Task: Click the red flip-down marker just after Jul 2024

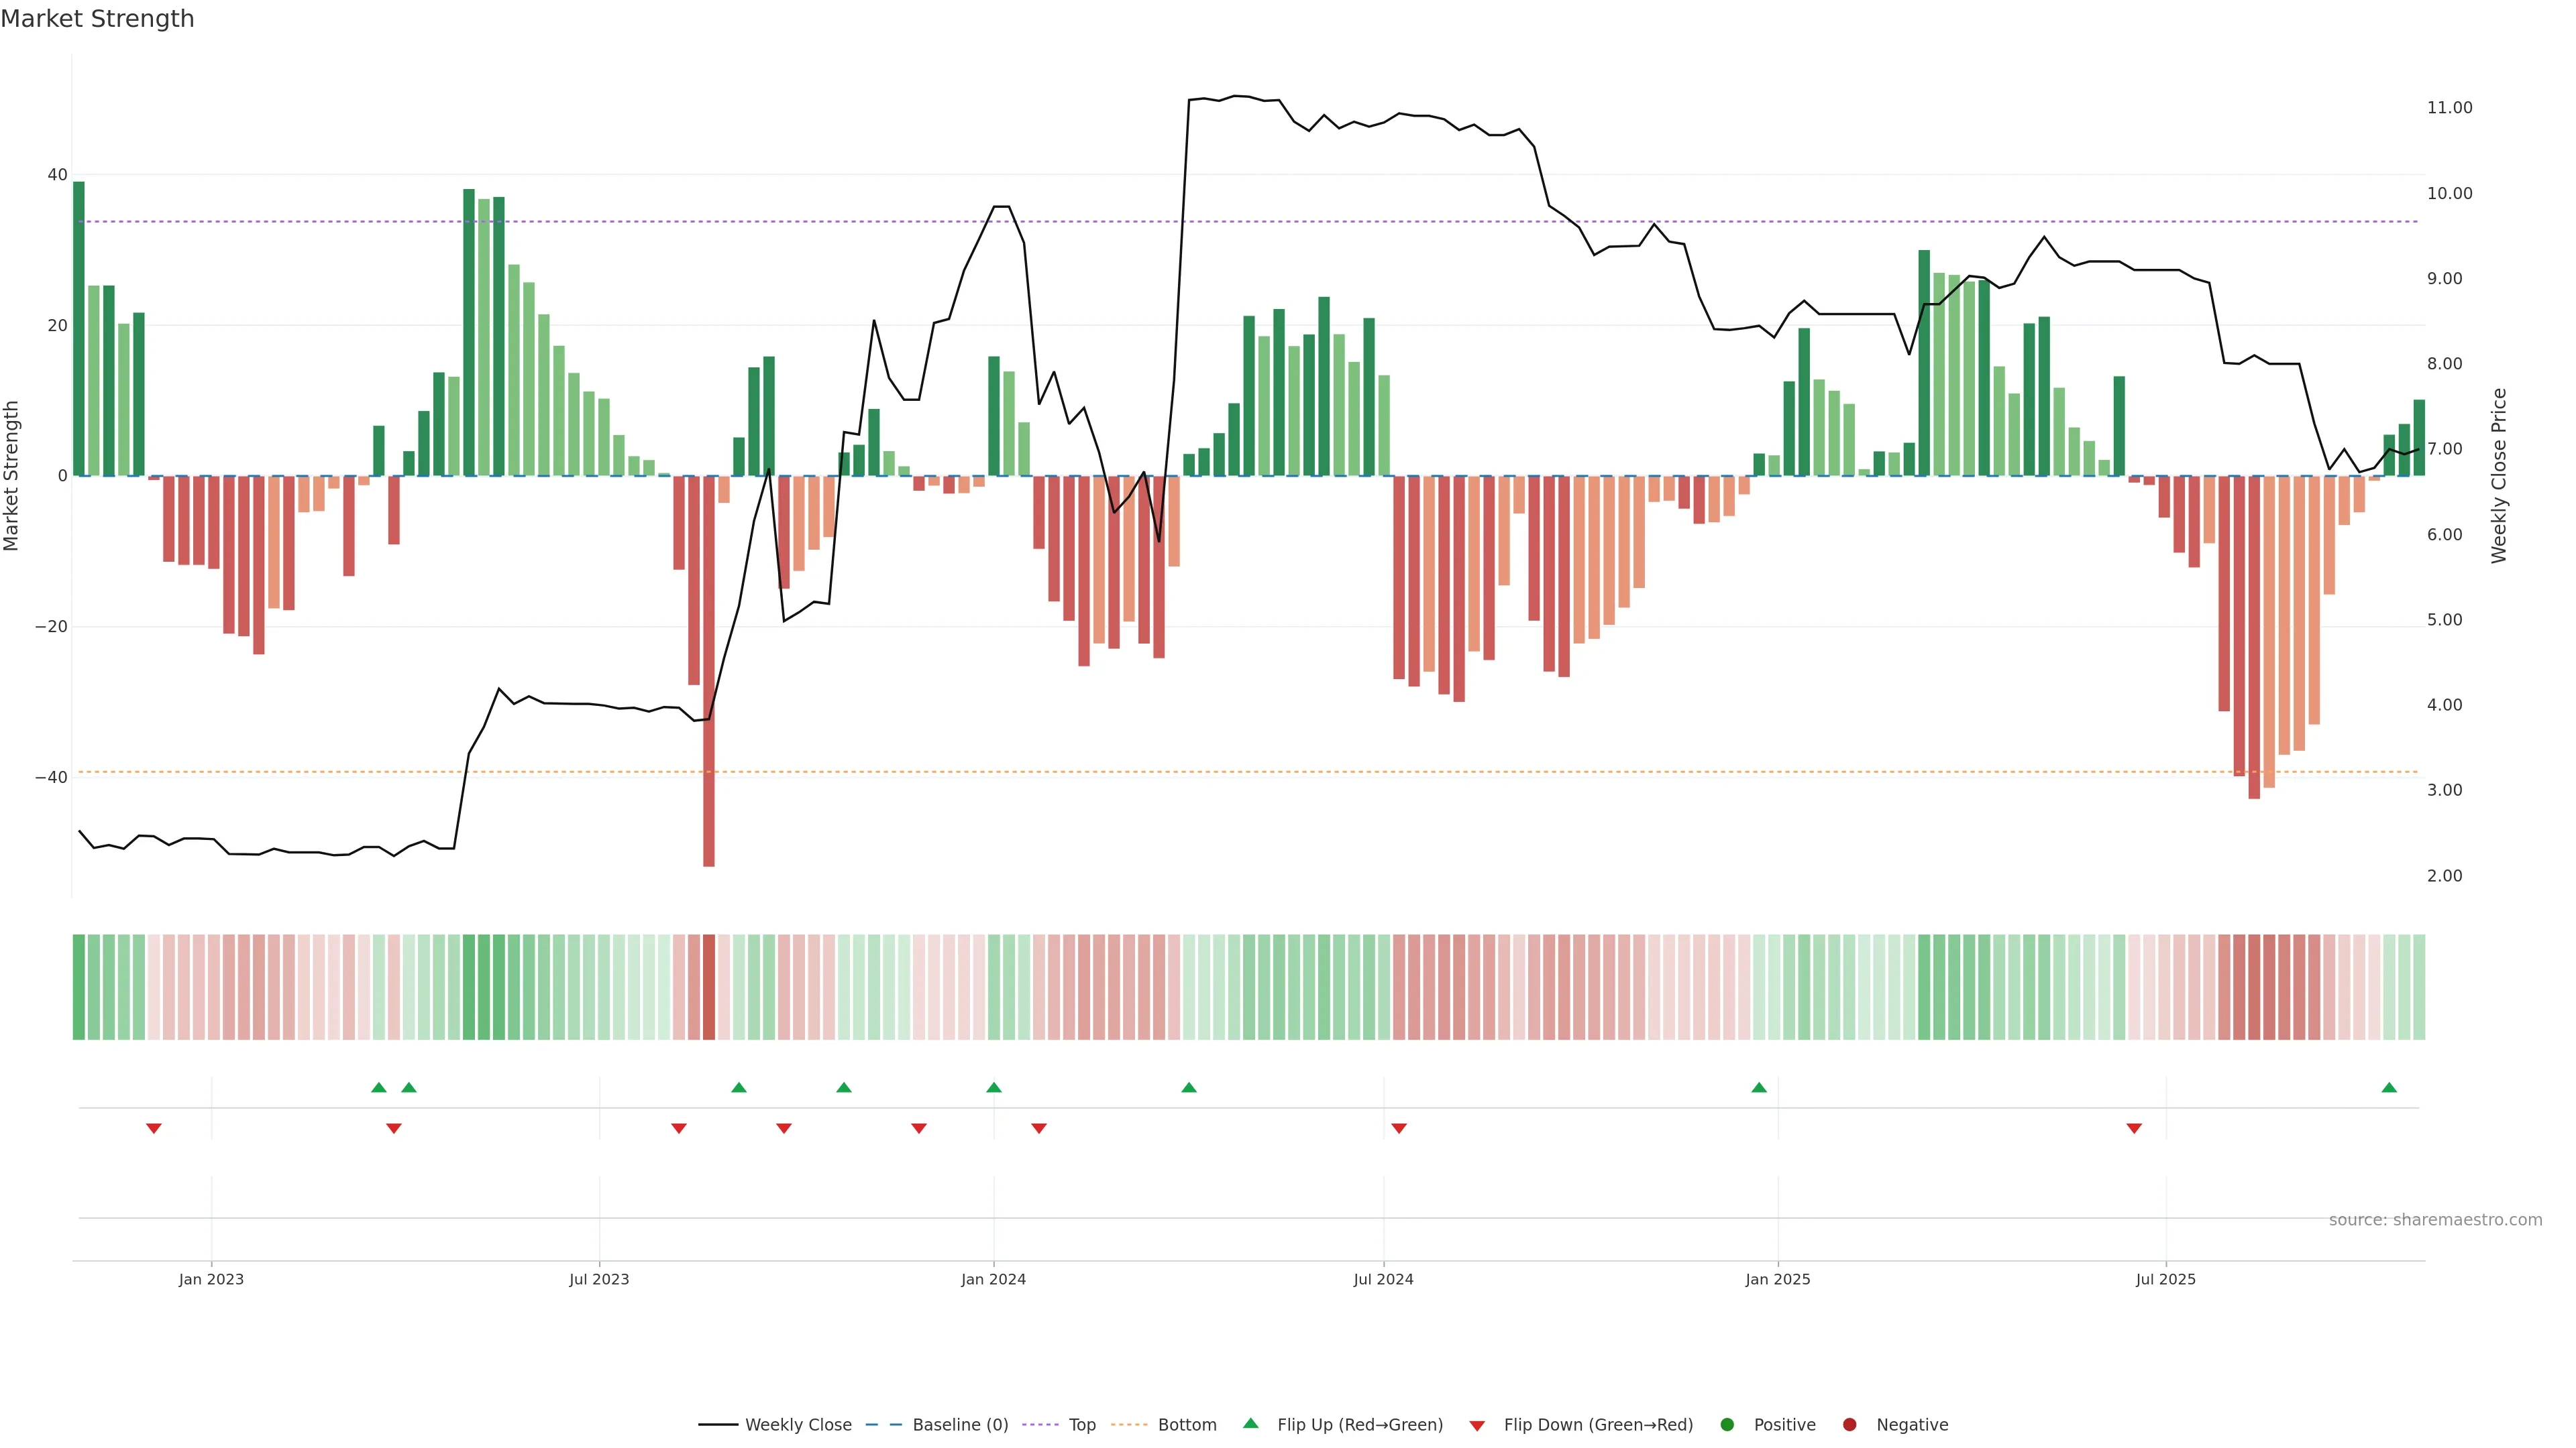Action: click(x=1399, y=1128)
